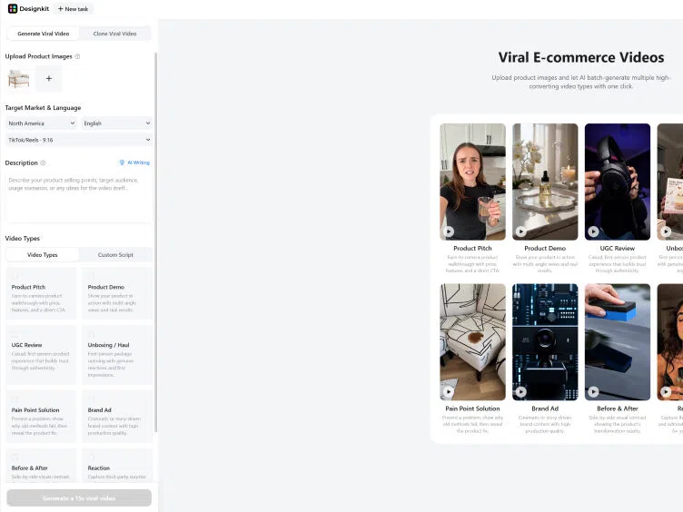Screen dimensions: 683x512
Task: Open the Product Demo gallery thumbnail
Action: (x=545, y=182)
